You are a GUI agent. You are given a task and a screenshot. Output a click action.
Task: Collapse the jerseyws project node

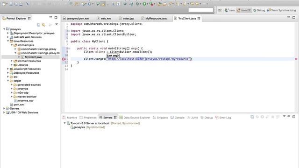[x=4, y=29]
